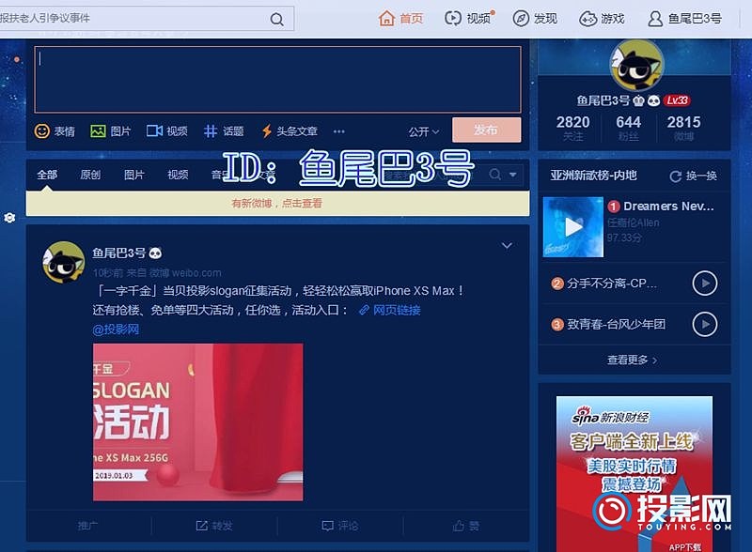Click the panda badge in profile card
This screenshot has width=752, height=552.
653,100
